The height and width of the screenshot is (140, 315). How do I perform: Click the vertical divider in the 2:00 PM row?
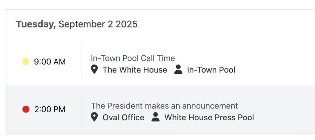[81, 109]
